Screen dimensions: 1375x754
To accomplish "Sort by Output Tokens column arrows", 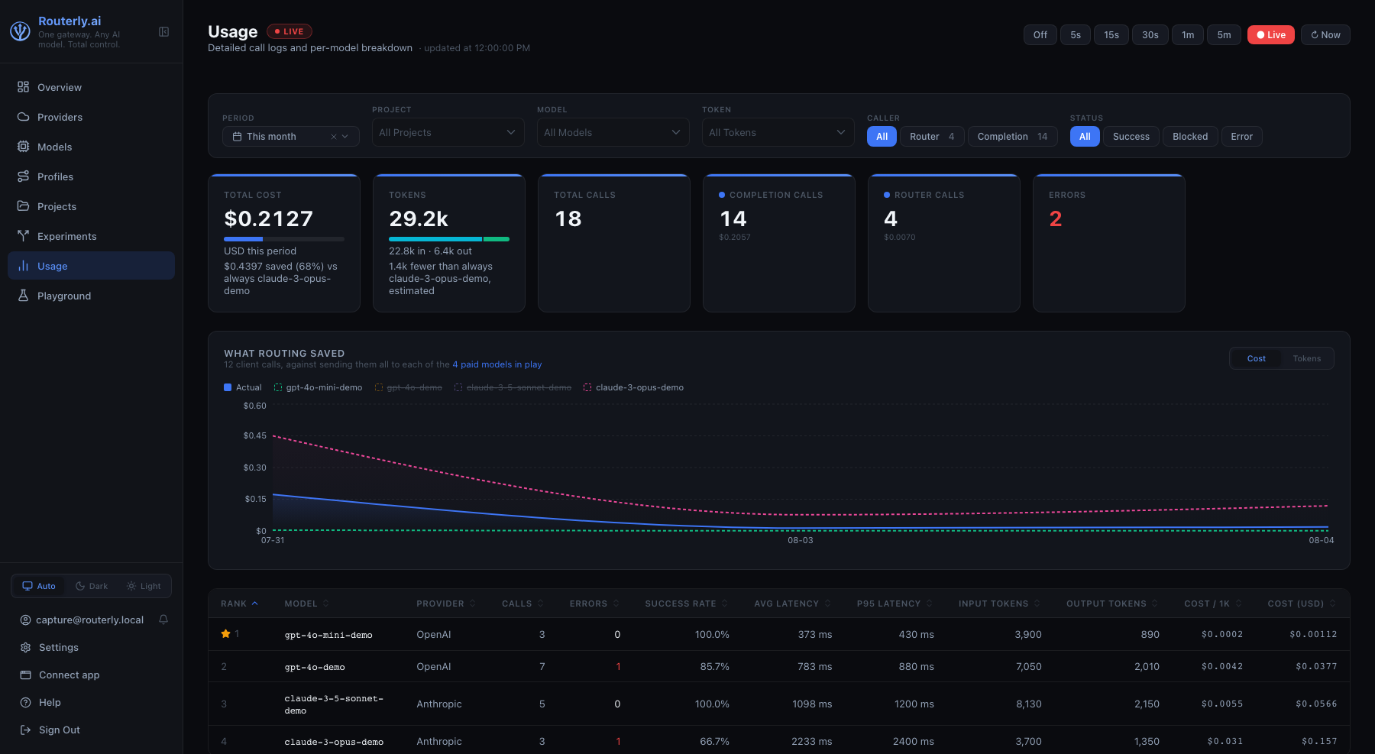I will click(x=1155, y=604).
